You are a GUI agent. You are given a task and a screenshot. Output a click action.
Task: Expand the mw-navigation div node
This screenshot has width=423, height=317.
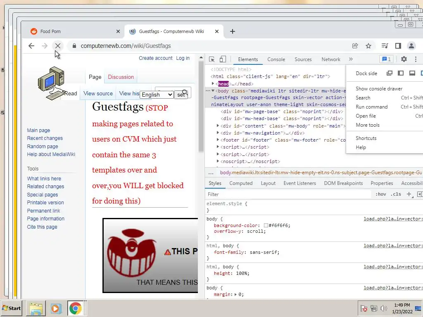coord(218,132)
